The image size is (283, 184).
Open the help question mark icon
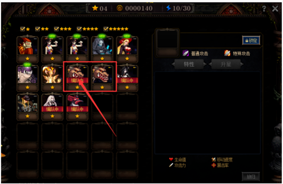click(264, 8)
